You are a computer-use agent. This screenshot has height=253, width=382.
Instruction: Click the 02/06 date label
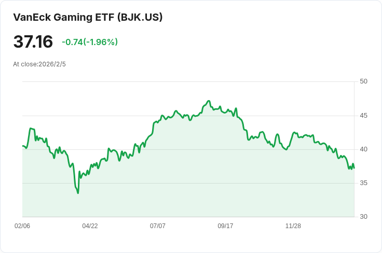click(22, 226)
